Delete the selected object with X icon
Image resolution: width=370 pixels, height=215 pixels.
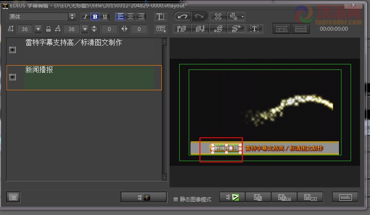218,16
